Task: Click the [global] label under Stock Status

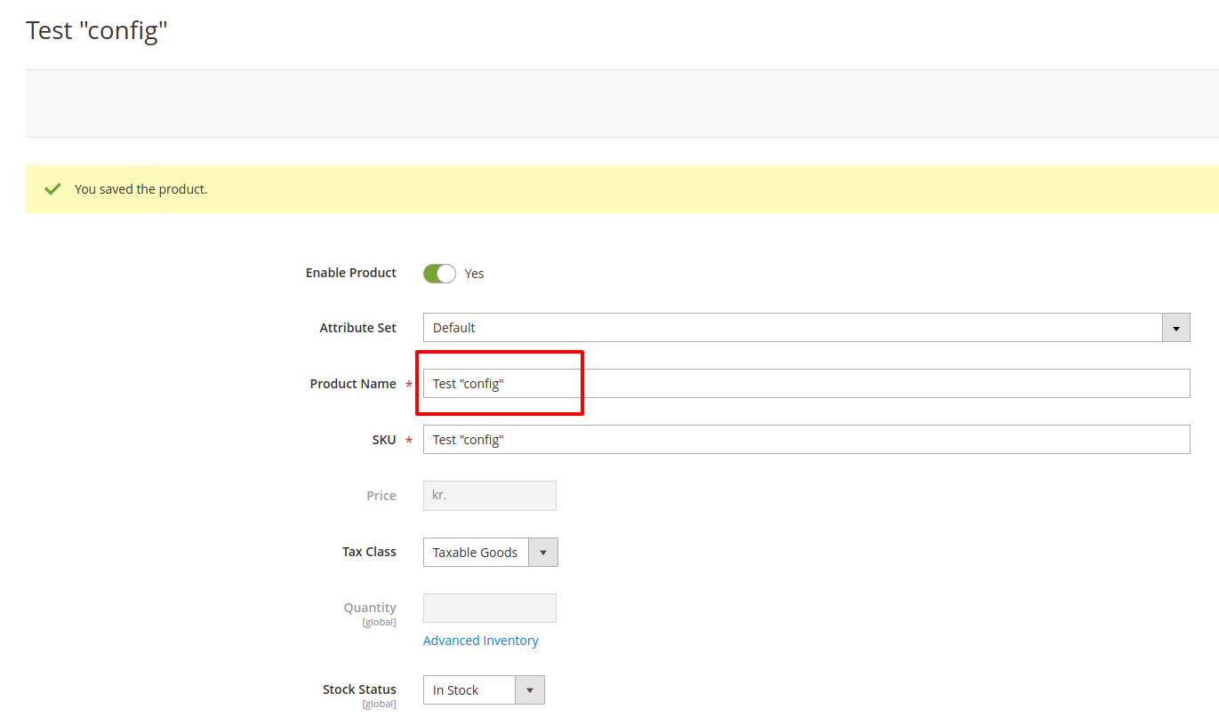Action: click(379, 703)
